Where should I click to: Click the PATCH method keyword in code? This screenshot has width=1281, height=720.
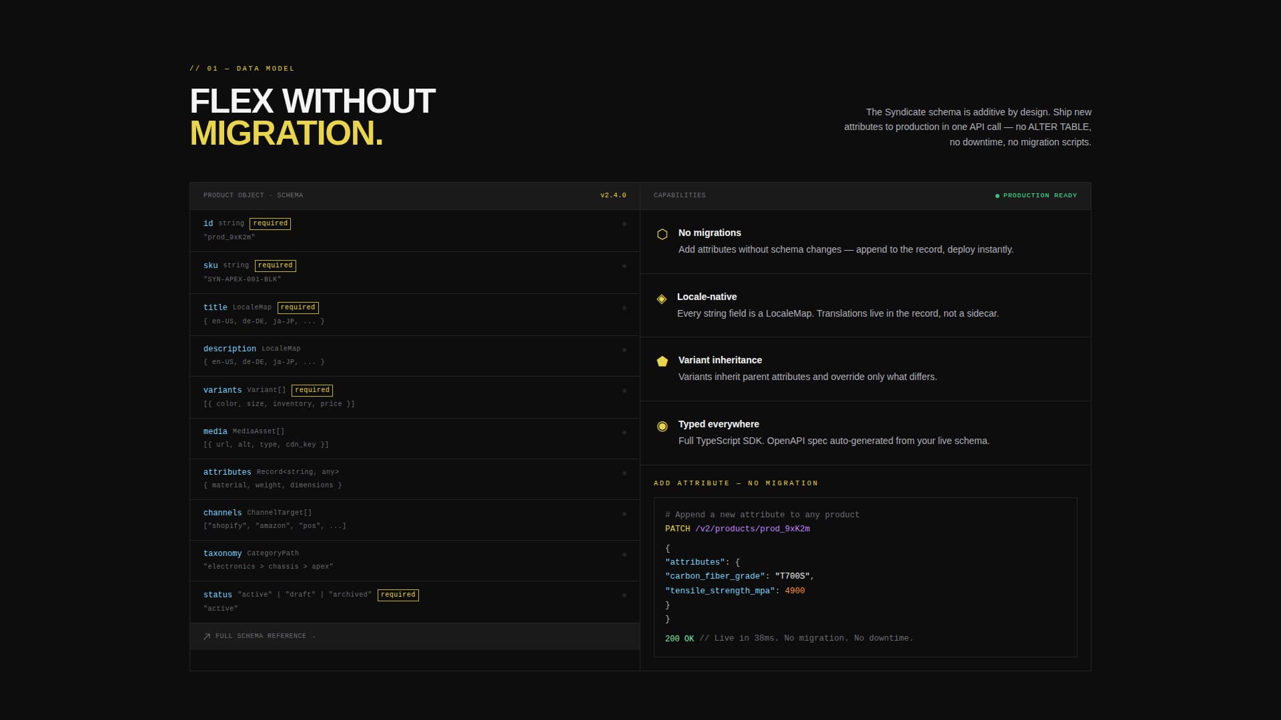pyautogui.click(x=677, y=529)
